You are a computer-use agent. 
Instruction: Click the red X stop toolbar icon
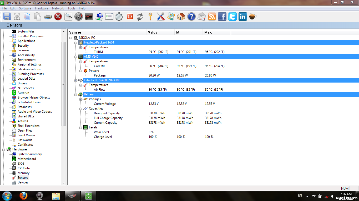pyautogui.click(x=58, y=17)
